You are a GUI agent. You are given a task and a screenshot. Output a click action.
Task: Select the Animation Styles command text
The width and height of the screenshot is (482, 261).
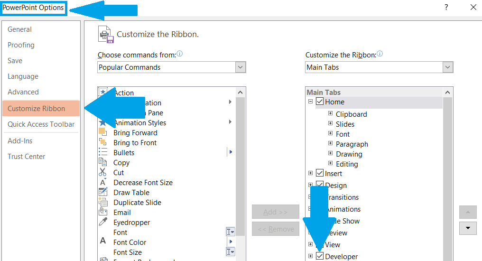(140, 123)
